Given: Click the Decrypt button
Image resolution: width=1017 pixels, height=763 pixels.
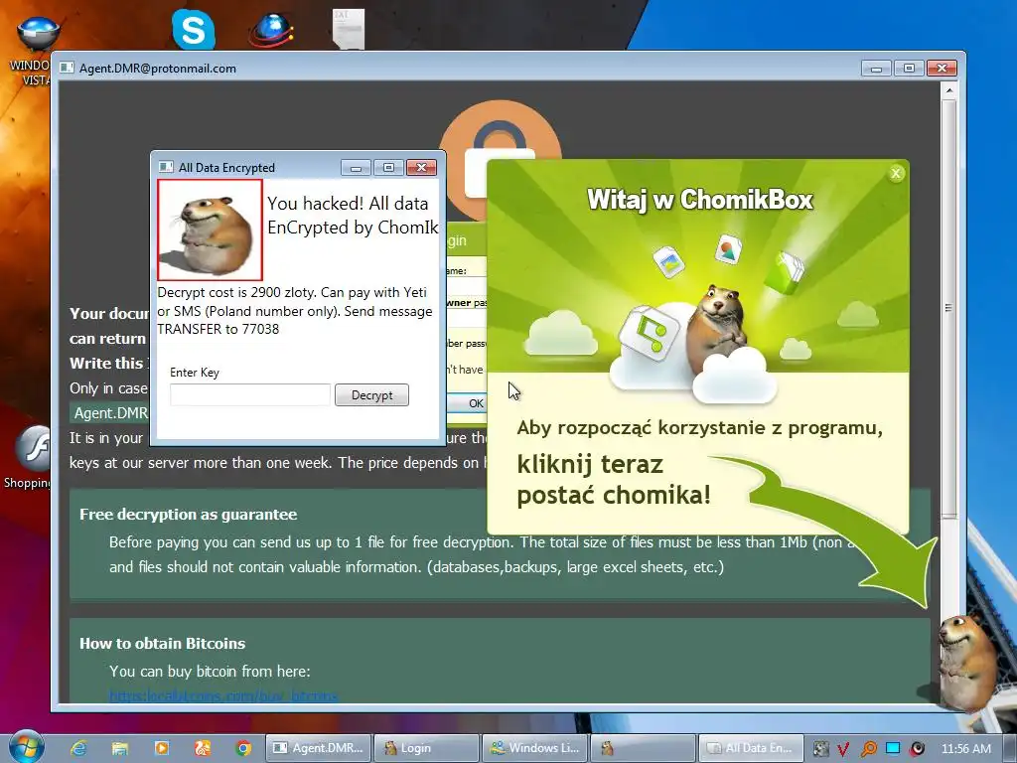Looking at the screenshot, I should [x=371, y=394].
